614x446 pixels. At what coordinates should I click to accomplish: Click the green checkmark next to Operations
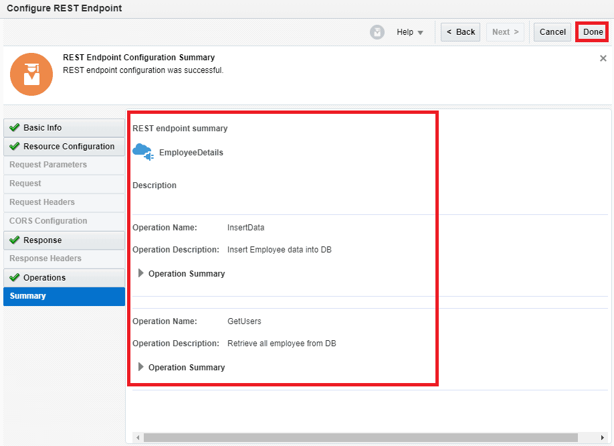15,278
